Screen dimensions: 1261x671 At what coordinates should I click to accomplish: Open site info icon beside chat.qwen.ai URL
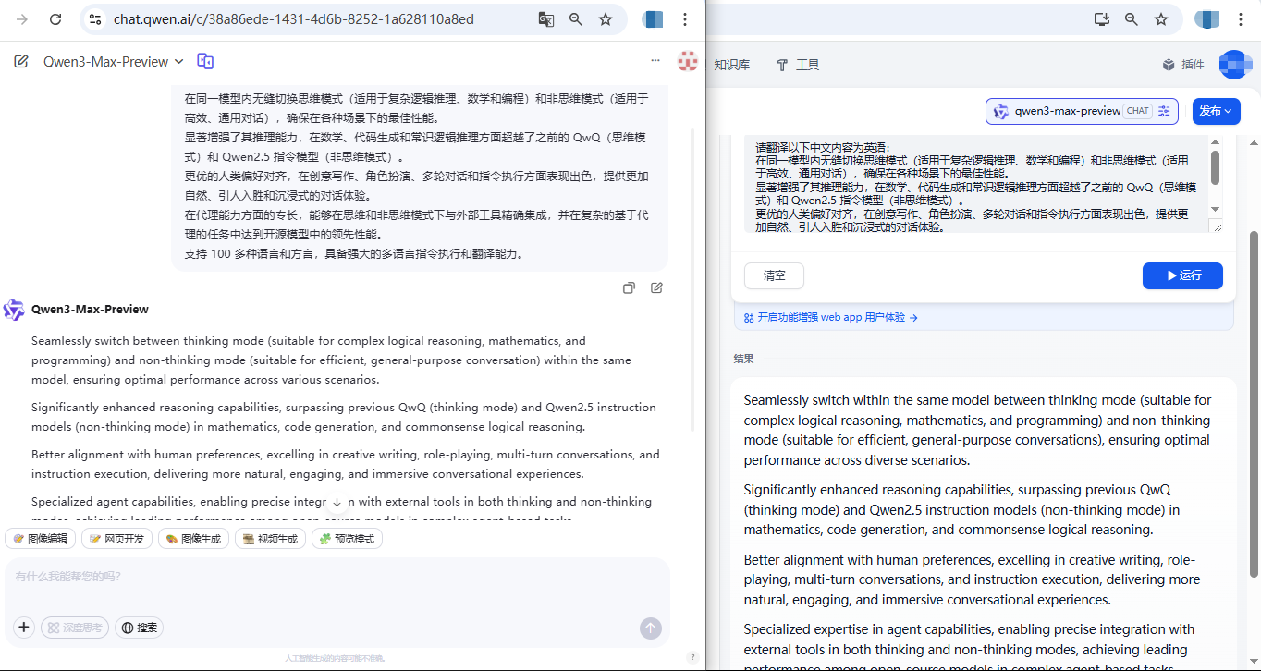click(94, 19)
